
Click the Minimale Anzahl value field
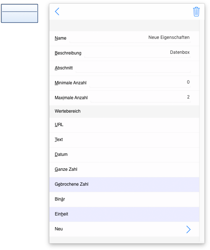140,83
